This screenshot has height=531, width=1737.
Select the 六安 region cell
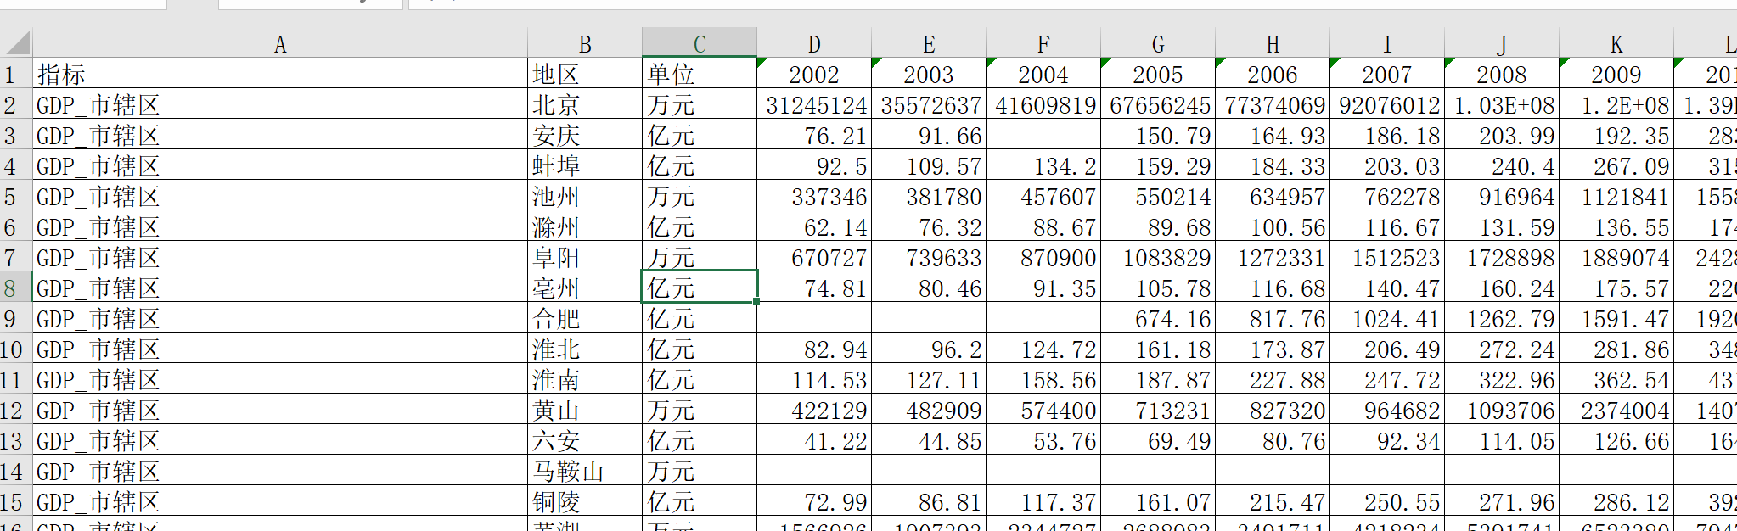pos(585,440)
